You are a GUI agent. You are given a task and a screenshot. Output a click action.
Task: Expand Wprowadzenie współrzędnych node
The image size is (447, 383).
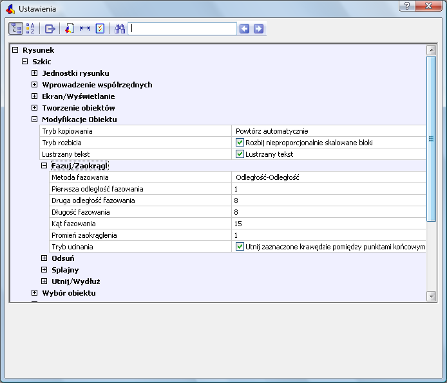tap(34, 85)
